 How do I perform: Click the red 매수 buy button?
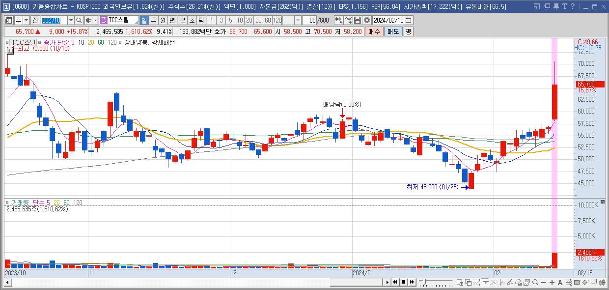click(x=374, y=31)
